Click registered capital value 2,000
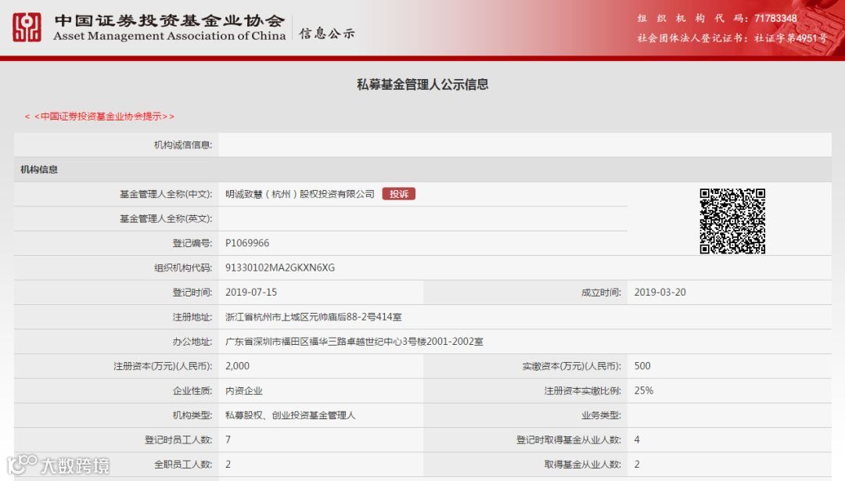 click(237, 366)
